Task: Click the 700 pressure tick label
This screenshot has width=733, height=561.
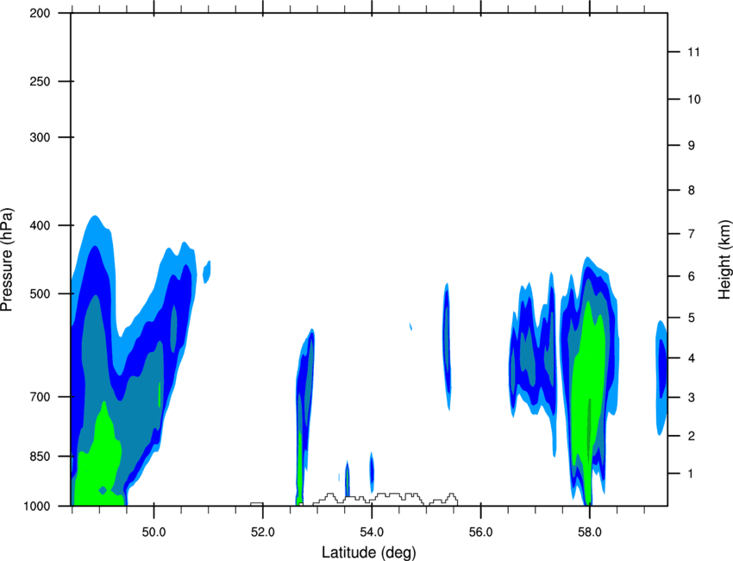Action: (40, 397)
